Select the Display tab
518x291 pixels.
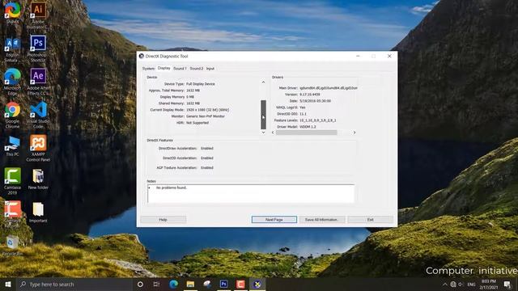(x=163, y=68)
